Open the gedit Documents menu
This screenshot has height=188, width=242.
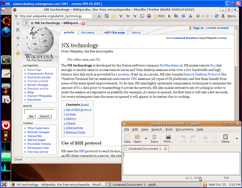tap(185, 129)
